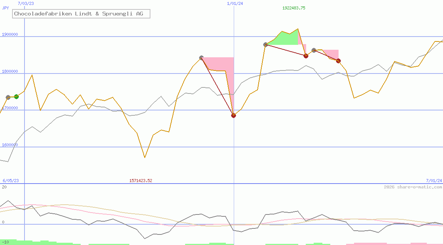Click the 7/01/24 end date label
Screen dimensions: 443x245
(x=434, y=181)
